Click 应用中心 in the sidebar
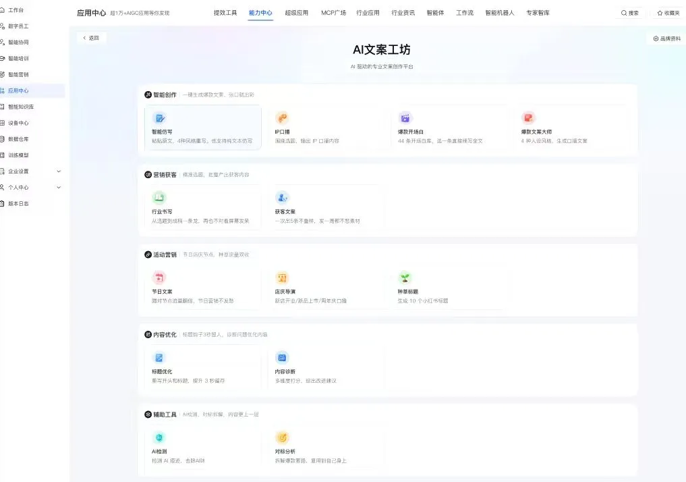 tap(18, 90)
